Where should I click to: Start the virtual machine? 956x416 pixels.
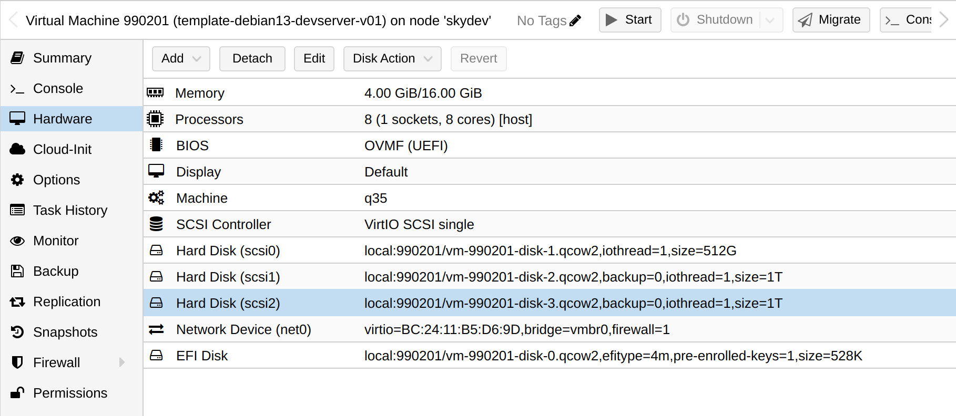(x=629, y=20)
